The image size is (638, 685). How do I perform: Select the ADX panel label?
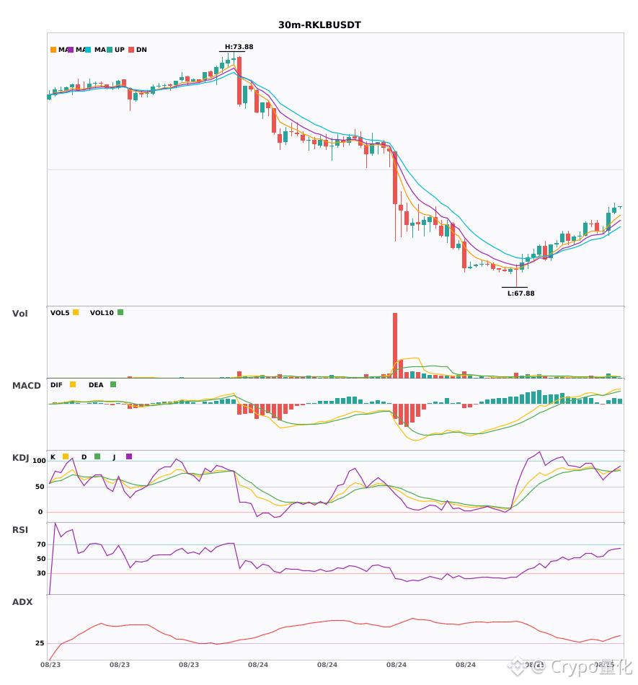click(22, 602)
